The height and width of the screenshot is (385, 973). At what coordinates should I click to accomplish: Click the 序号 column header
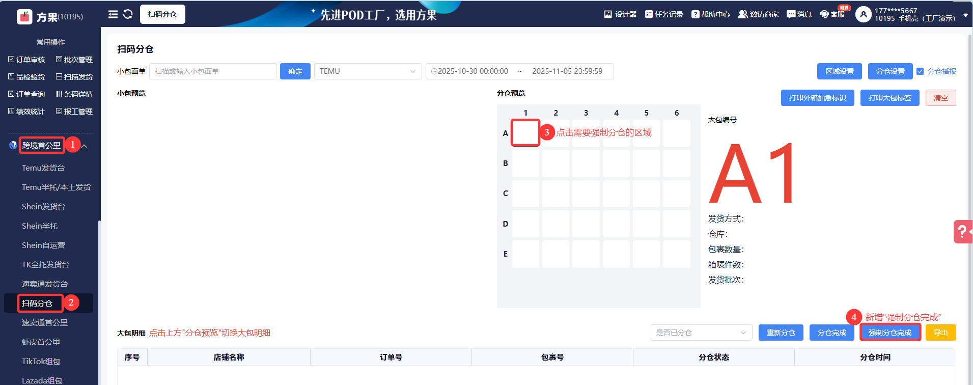pyautogui.click(x=132, y=357)
